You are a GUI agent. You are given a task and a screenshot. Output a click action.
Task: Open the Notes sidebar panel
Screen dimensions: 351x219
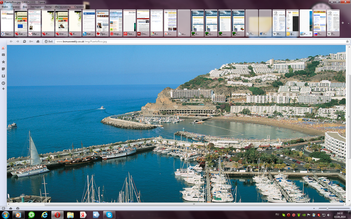pyautogui.click(x=3, y=69)
